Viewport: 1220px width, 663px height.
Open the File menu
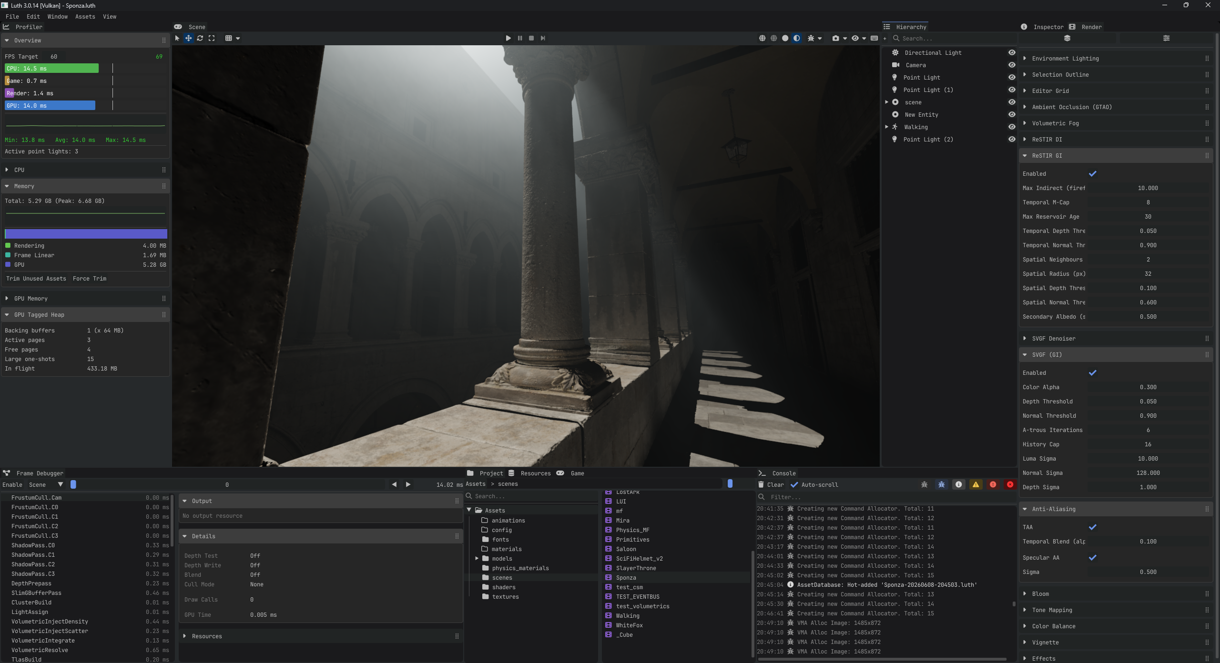tap(12, 17)
